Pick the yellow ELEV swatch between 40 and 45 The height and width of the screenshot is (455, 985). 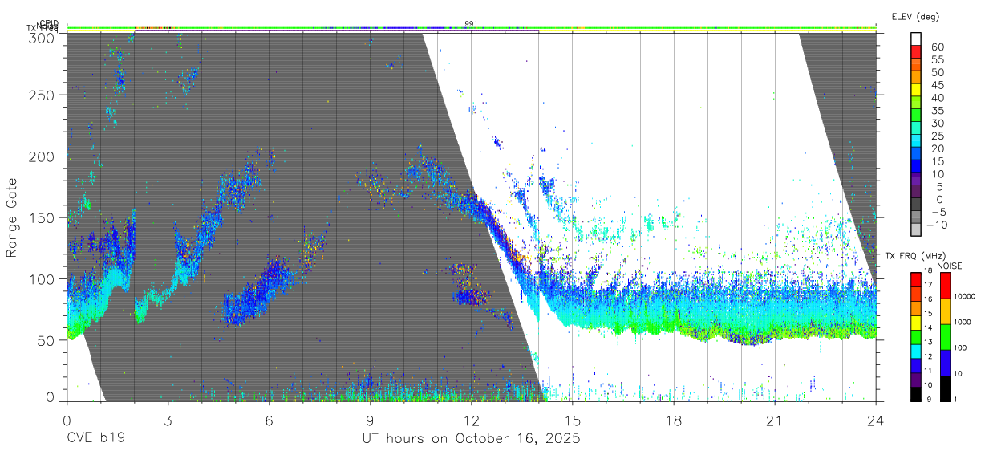coord(915,89)
